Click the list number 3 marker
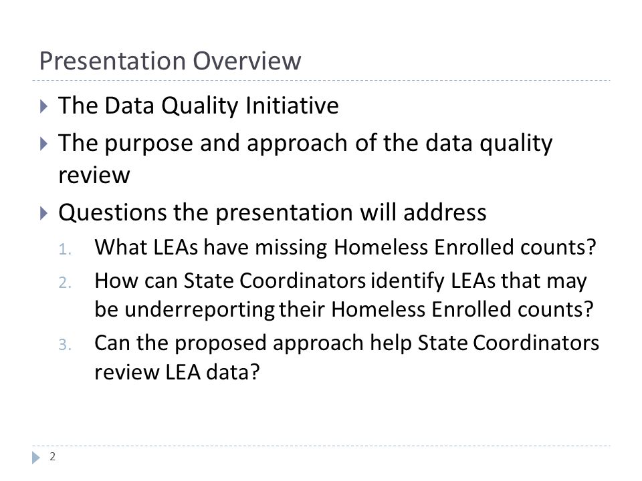642x481 pixels. 65,345
